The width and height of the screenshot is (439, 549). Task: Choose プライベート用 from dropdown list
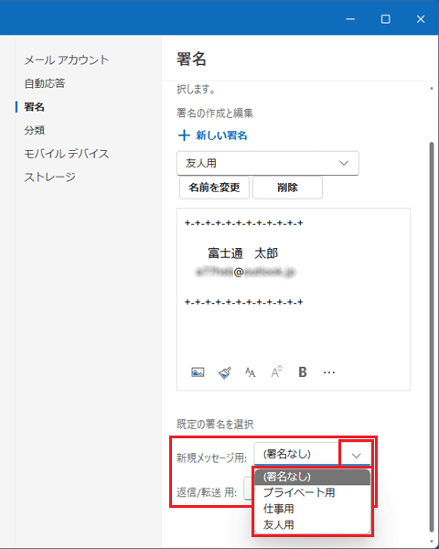(312, 492)
